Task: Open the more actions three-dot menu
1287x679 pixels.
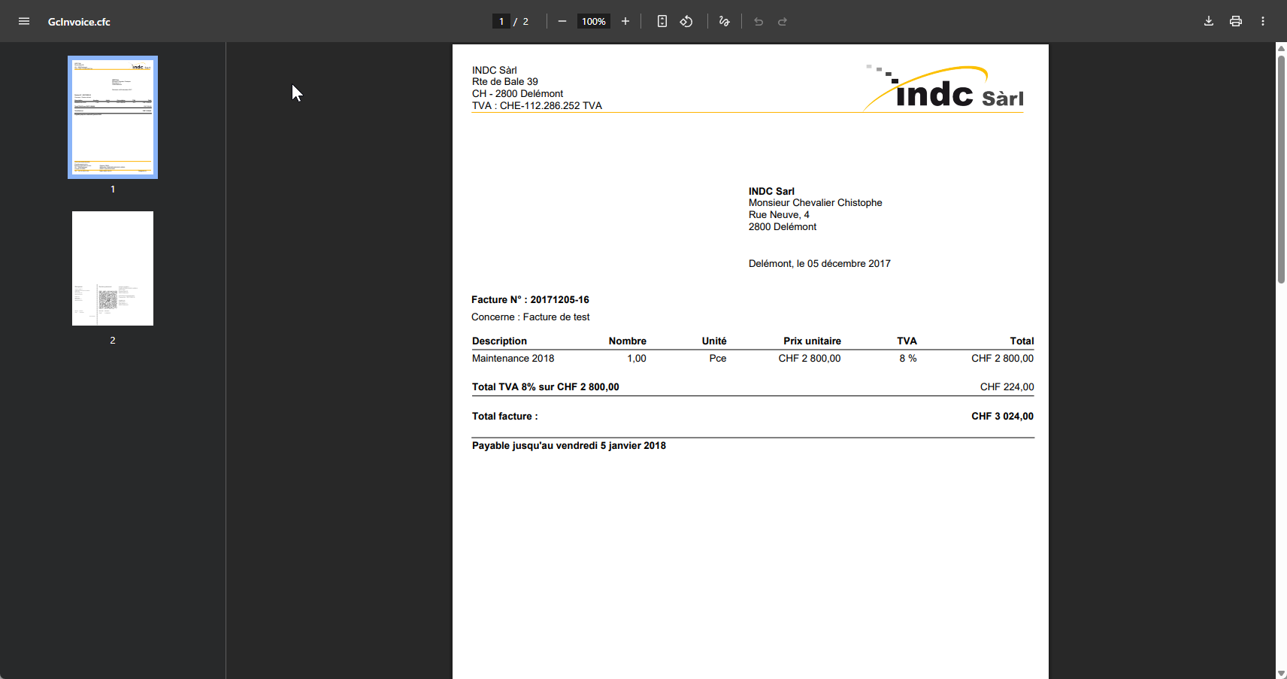Action: click(1262, 21)
